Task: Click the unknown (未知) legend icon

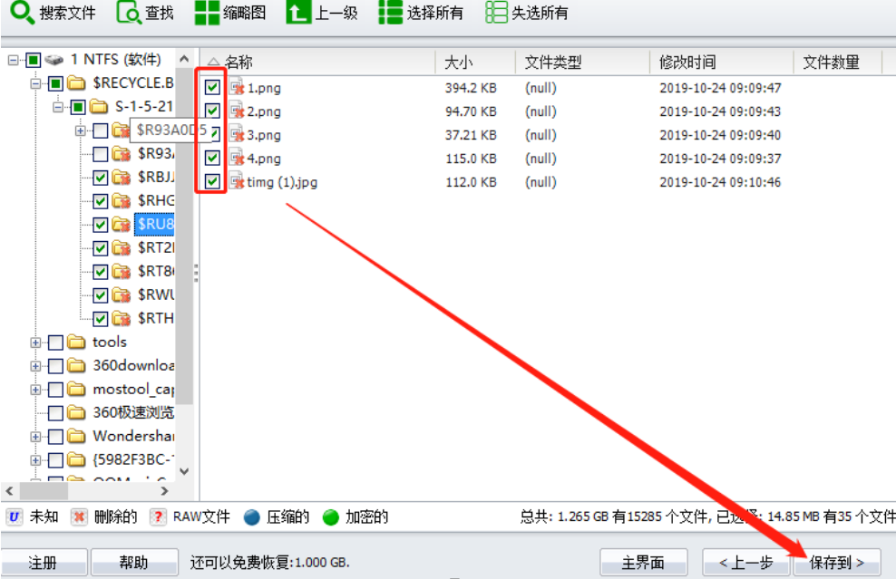Action: coord(15,516)
